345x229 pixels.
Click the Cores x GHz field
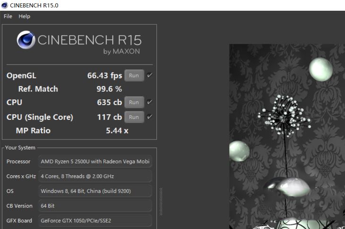pos(95,176)
